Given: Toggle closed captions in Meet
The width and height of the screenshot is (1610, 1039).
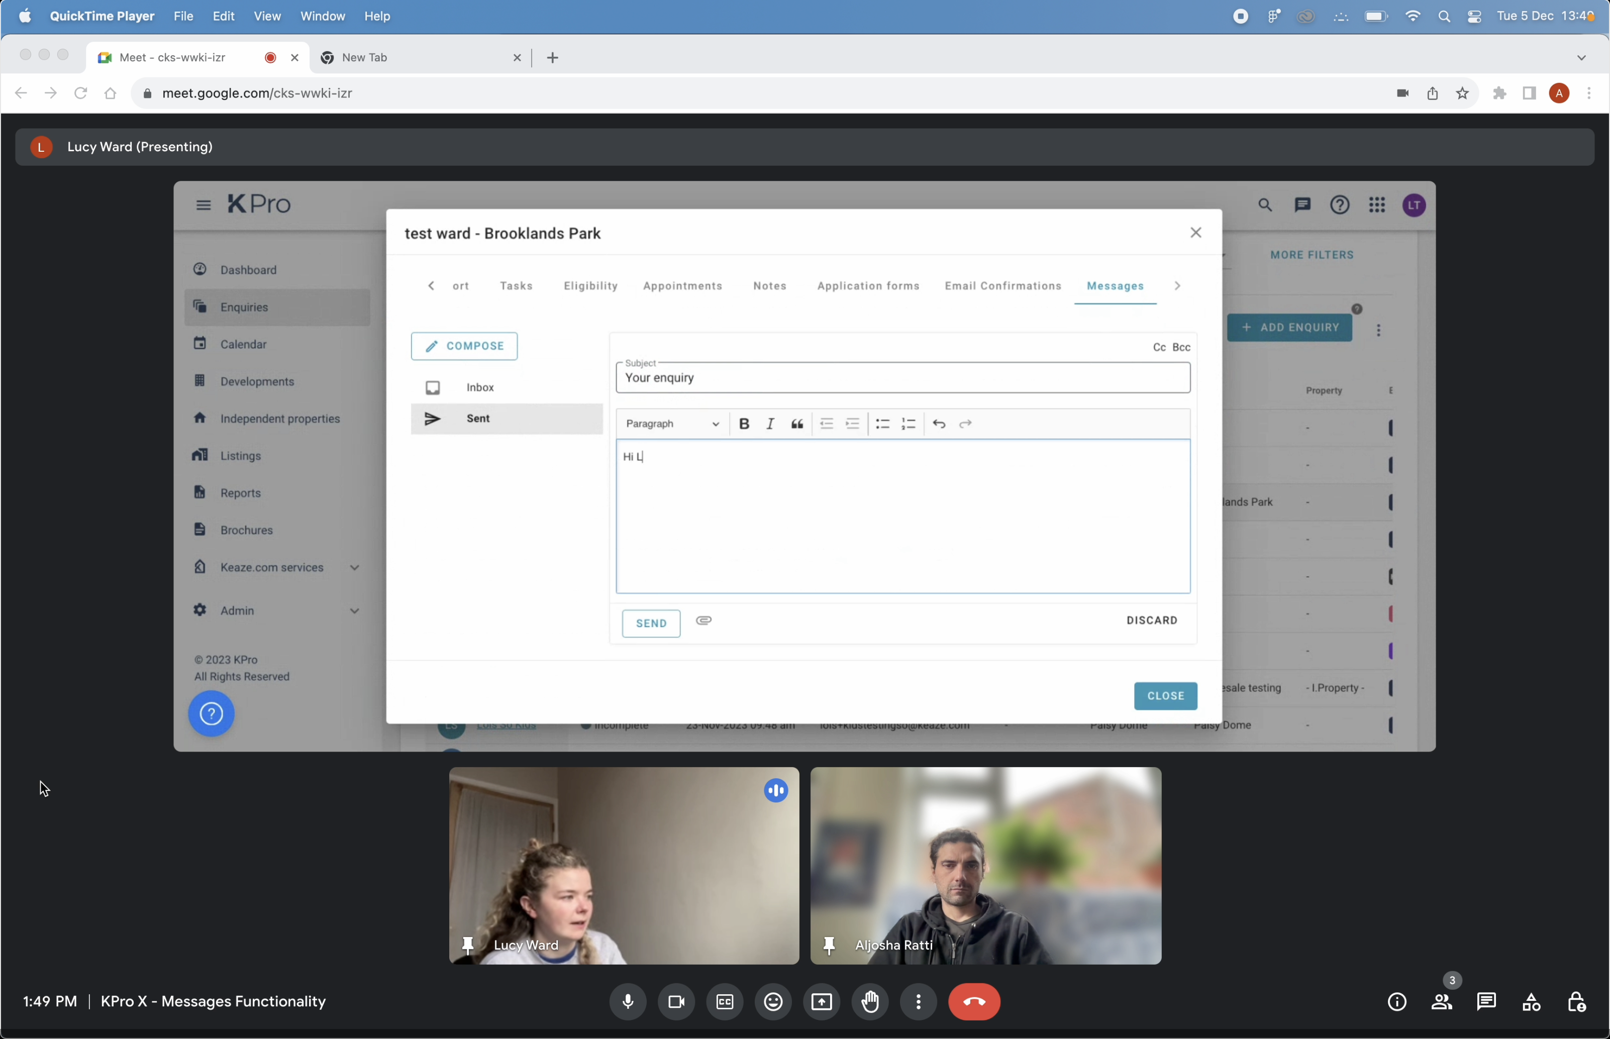Looking at the screenshot, I should click(725, 1002).
